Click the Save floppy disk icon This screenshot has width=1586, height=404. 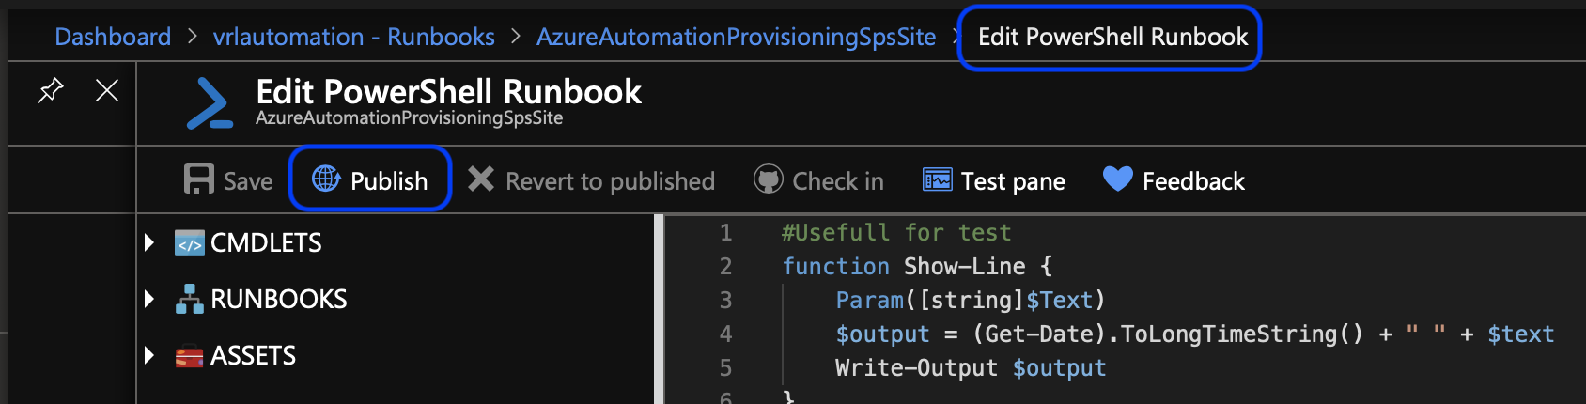(x=198, y=179)
